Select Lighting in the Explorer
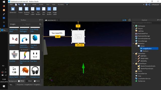Viewport: 161px width, 90px height. tap(141, 31)
